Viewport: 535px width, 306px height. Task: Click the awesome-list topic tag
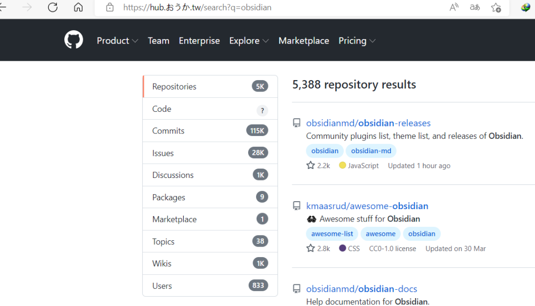click(x=332, y=234)
